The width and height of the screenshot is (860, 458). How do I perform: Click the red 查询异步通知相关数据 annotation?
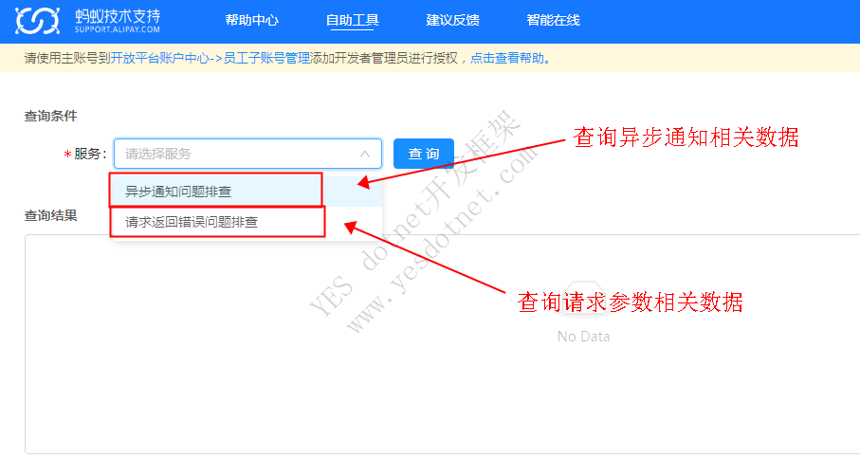click(x=686, y=138)
